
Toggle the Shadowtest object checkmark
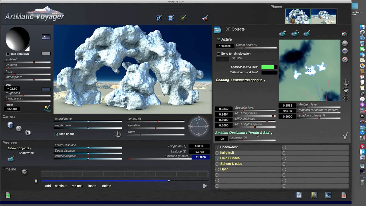(x=217, y=147)
